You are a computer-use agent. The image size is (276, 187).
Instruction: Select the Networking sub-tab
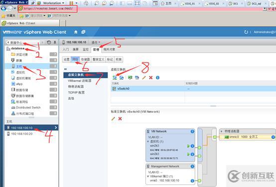[x=75, y=59]
